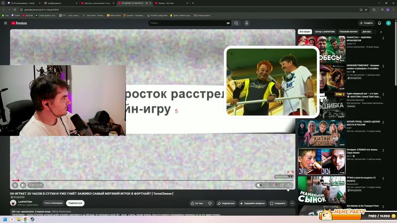This screenshot has width=397, height=223.
Task: Open options for Один неверный шаг video
Action: tap(383, 94)
